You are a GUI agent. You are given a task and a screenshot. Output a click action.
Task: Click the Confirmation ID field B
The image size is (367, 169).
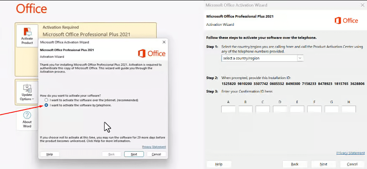tap(245, 109)
